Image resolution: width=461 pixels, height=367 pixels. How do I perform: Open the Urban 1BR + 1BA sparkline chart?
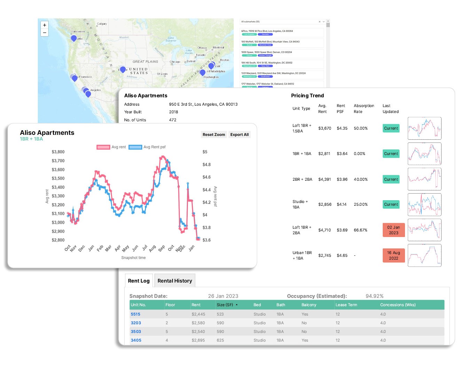tap(424, 255)
